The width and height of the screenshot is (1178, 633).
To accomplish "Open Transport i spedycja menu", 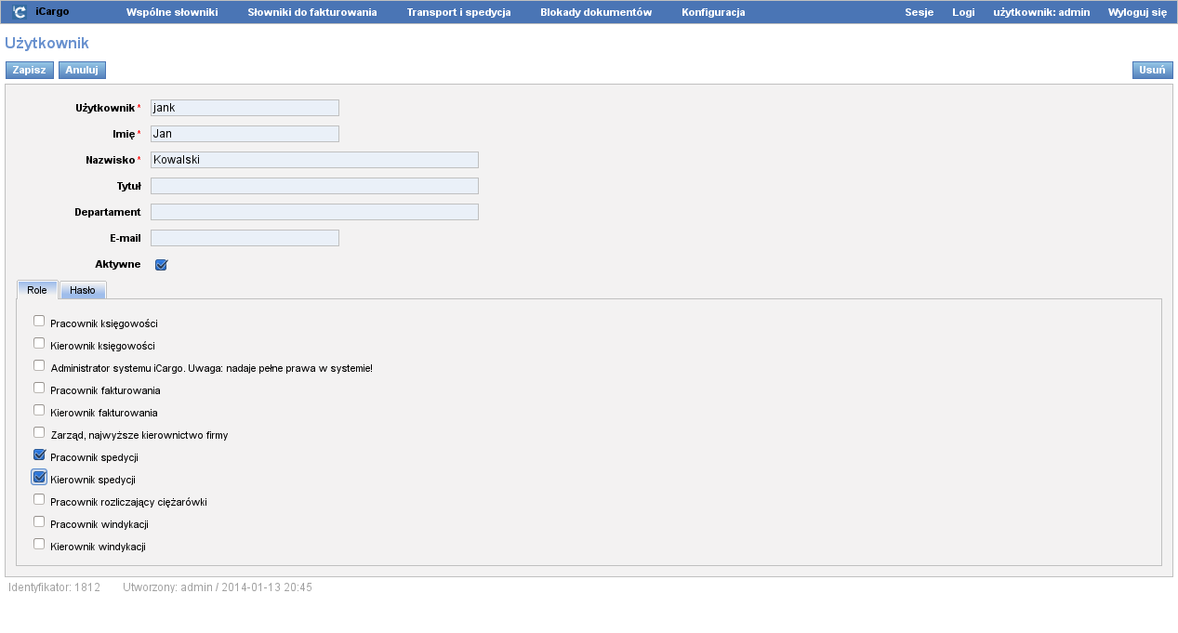I will tap(458, 12).
